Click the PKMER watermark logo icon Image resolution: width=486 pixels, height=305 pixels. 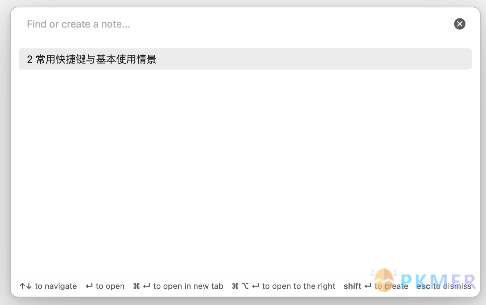click(384, 280)
